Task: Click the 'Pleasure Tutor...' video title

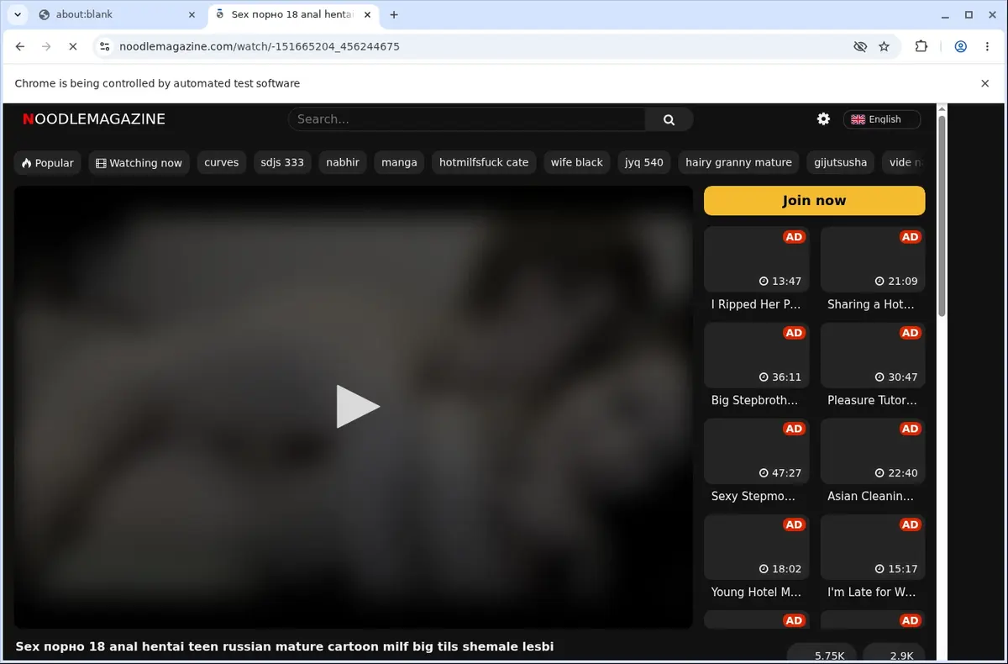Action: 871,400
